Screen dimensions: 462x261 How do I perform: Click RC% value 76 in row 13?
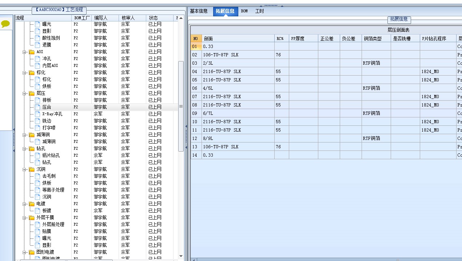[x=282, y=147]
